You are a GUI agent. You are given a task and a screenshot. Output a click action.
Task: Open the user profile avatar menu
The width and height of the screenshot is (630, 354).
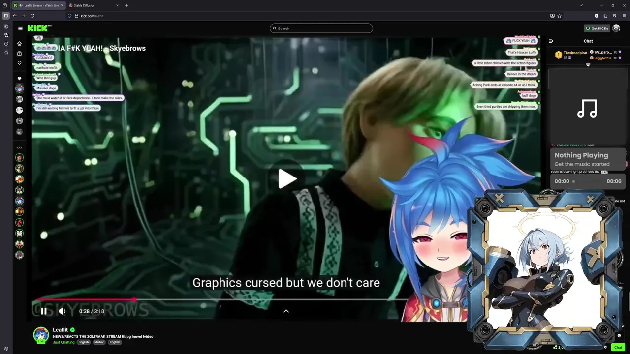[x=616, y=29]
